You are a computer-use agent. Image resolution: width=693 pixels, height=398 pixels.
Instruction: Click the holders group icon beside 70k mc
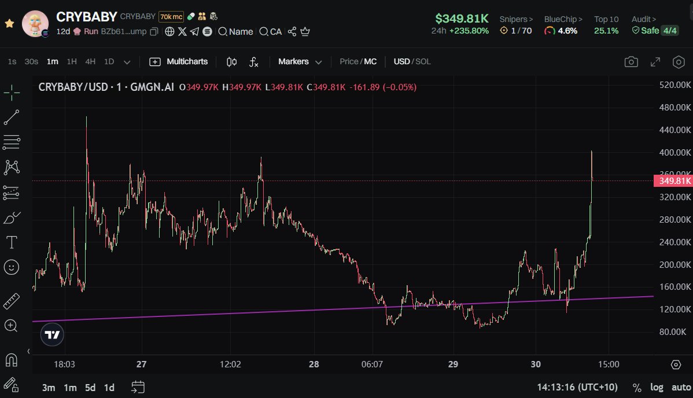[202, 16]
